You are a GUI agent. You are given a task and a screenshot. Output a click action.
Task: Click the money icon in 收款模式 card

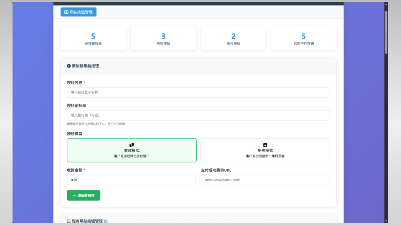(132, 145)
